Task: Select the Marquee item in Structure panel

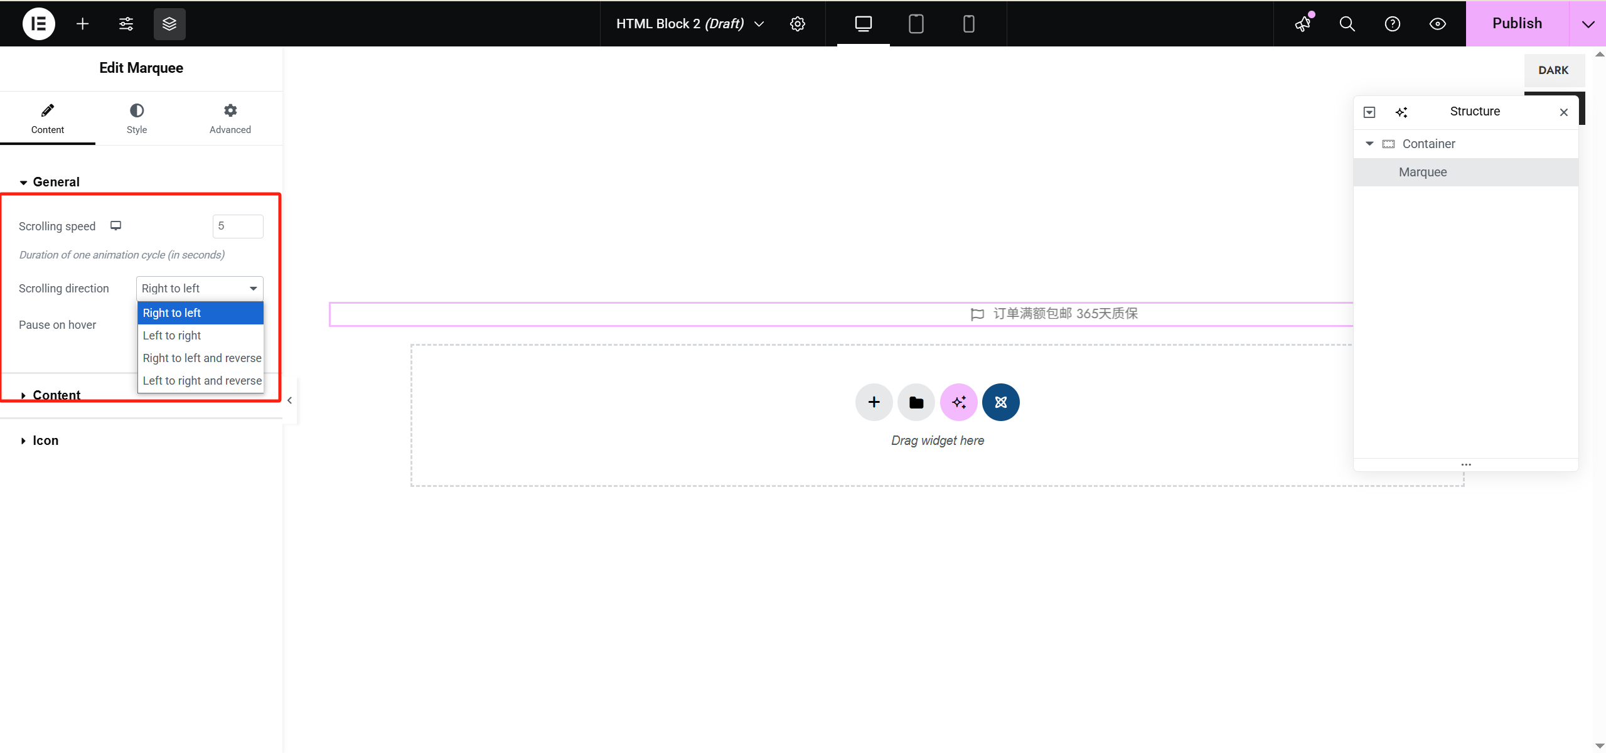Action: 1422,172
